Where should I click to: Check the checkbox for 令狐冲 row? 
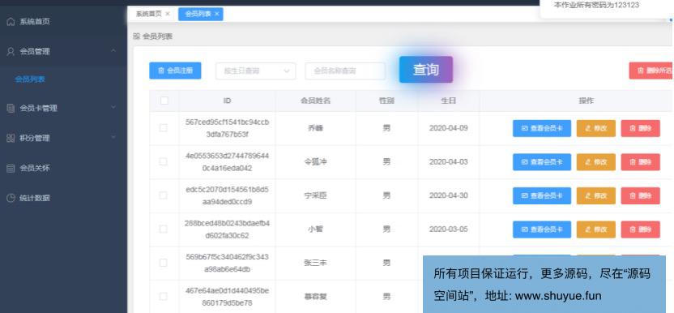(164, 161)
